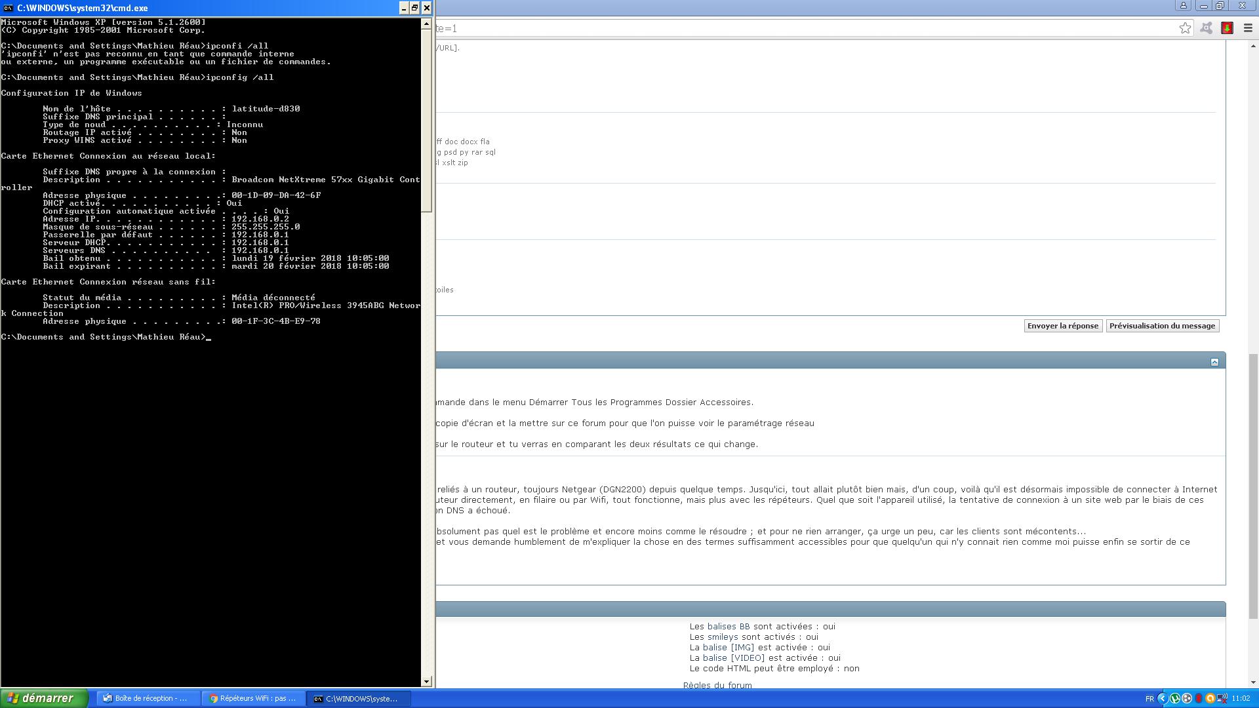The image size is (1259, 708).
Task: Open the smileys link
Action: 723,637
